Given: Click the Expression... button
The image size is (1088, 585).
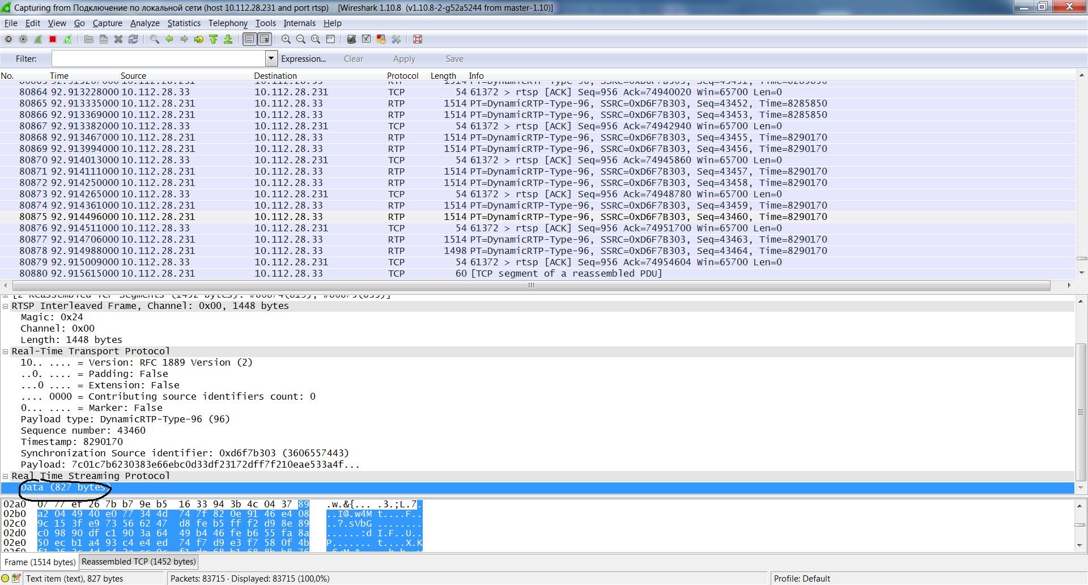Looking at the screenshot, I should pyautogui.click(x=303, y=59).
